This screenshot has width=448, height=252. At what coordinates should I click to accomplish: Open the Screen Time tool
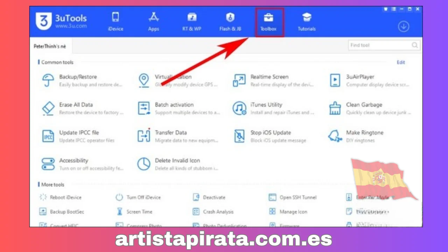coord(135,212)
